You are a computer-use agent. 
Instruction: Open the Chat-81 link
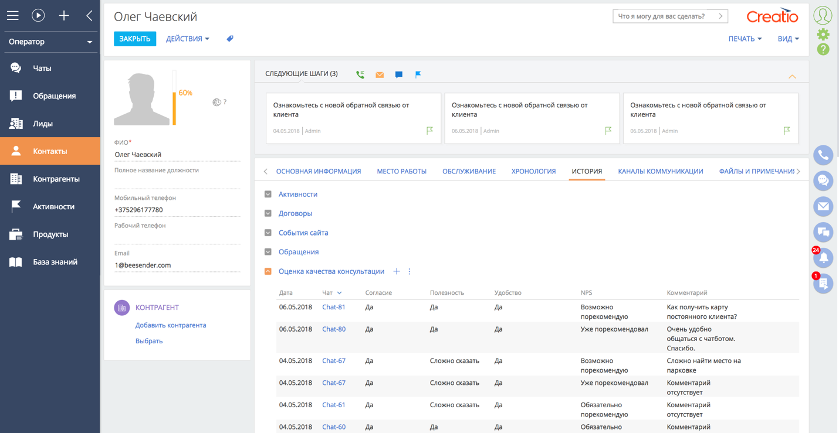coord(333,307)
